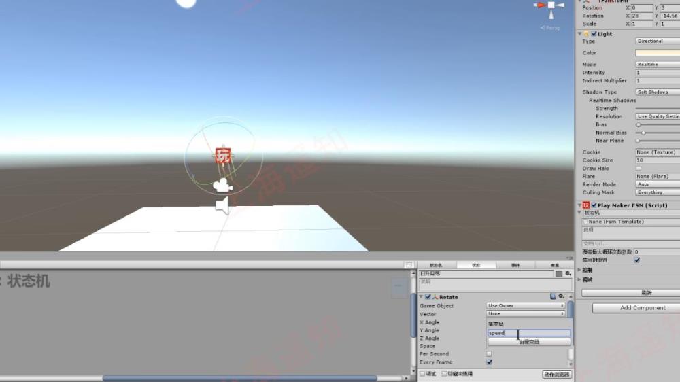680x382 pixels.
Task: Click the center cube of the orientation gizmo
Action: (551, 5)
